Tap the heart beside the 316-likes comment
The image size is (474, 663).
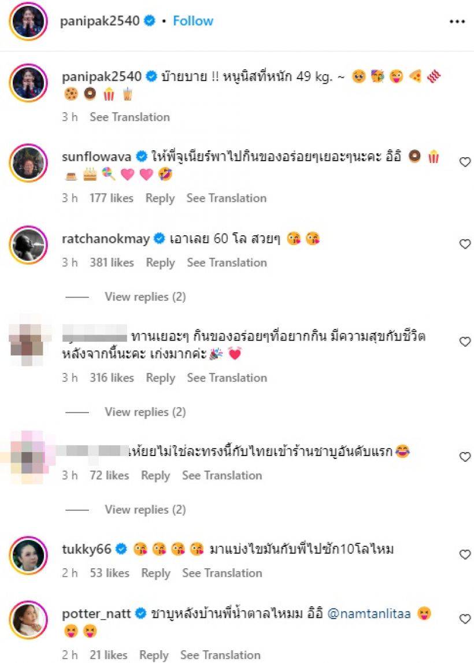[x=465, y=342]
